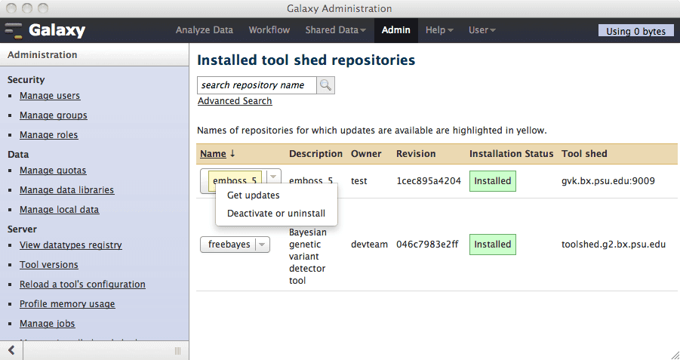
Task: Click the magnifier search icon
Action: pos(325,85)
